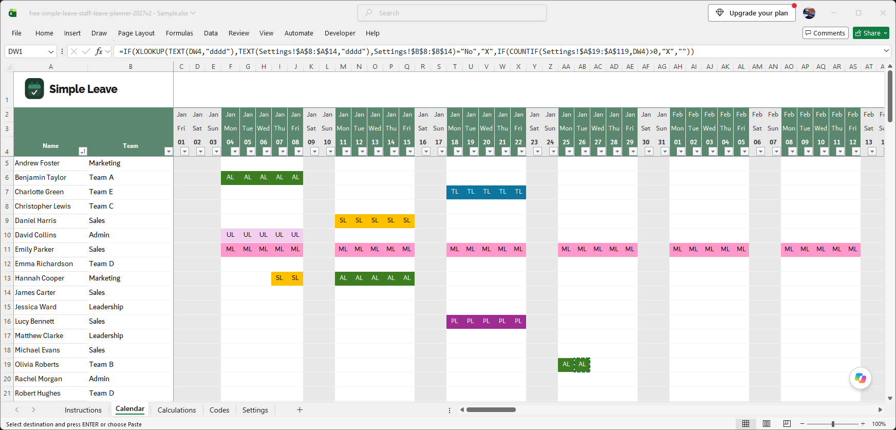Viewport: 896px width, 430px height.
Task: Select the Charlotte Green name cell
Action: point(50,192)
